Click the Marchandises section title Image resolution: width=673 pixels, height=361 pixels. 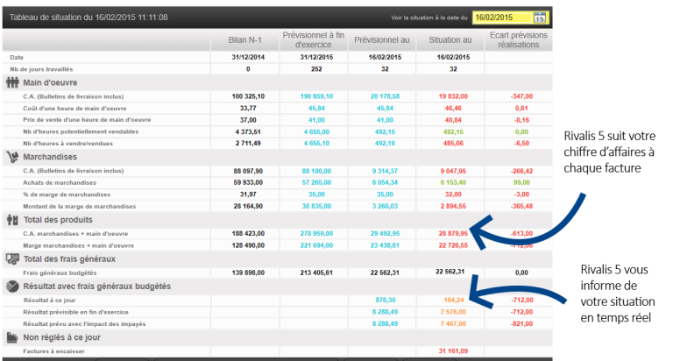50,157
